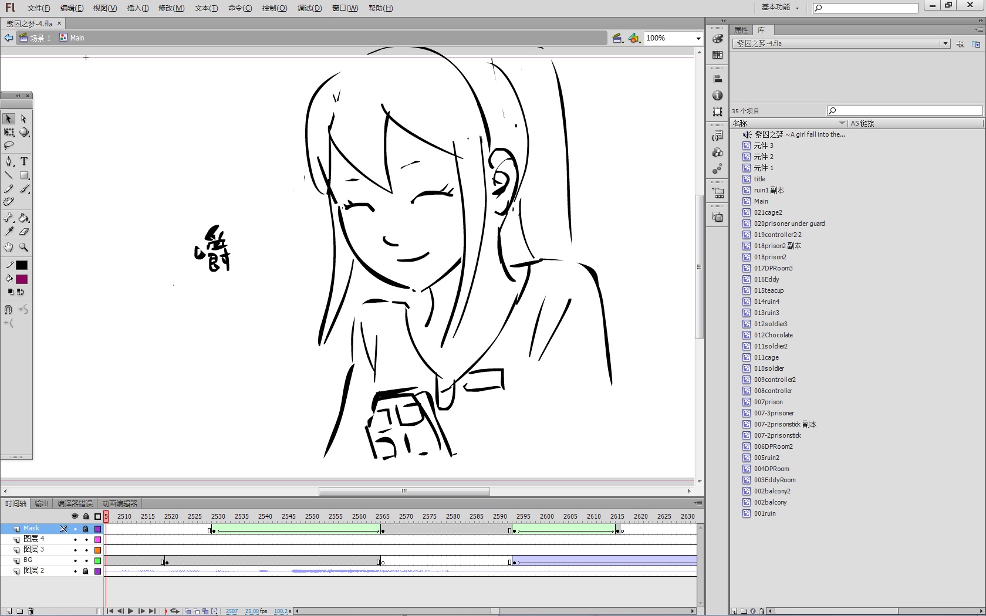Screen dimensions: 986x616
Task: Select the Bone tool
Action: [9, 218]
